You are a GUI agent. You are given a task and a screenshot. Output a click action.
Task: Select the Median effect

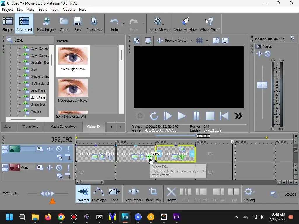pos(36,111)
